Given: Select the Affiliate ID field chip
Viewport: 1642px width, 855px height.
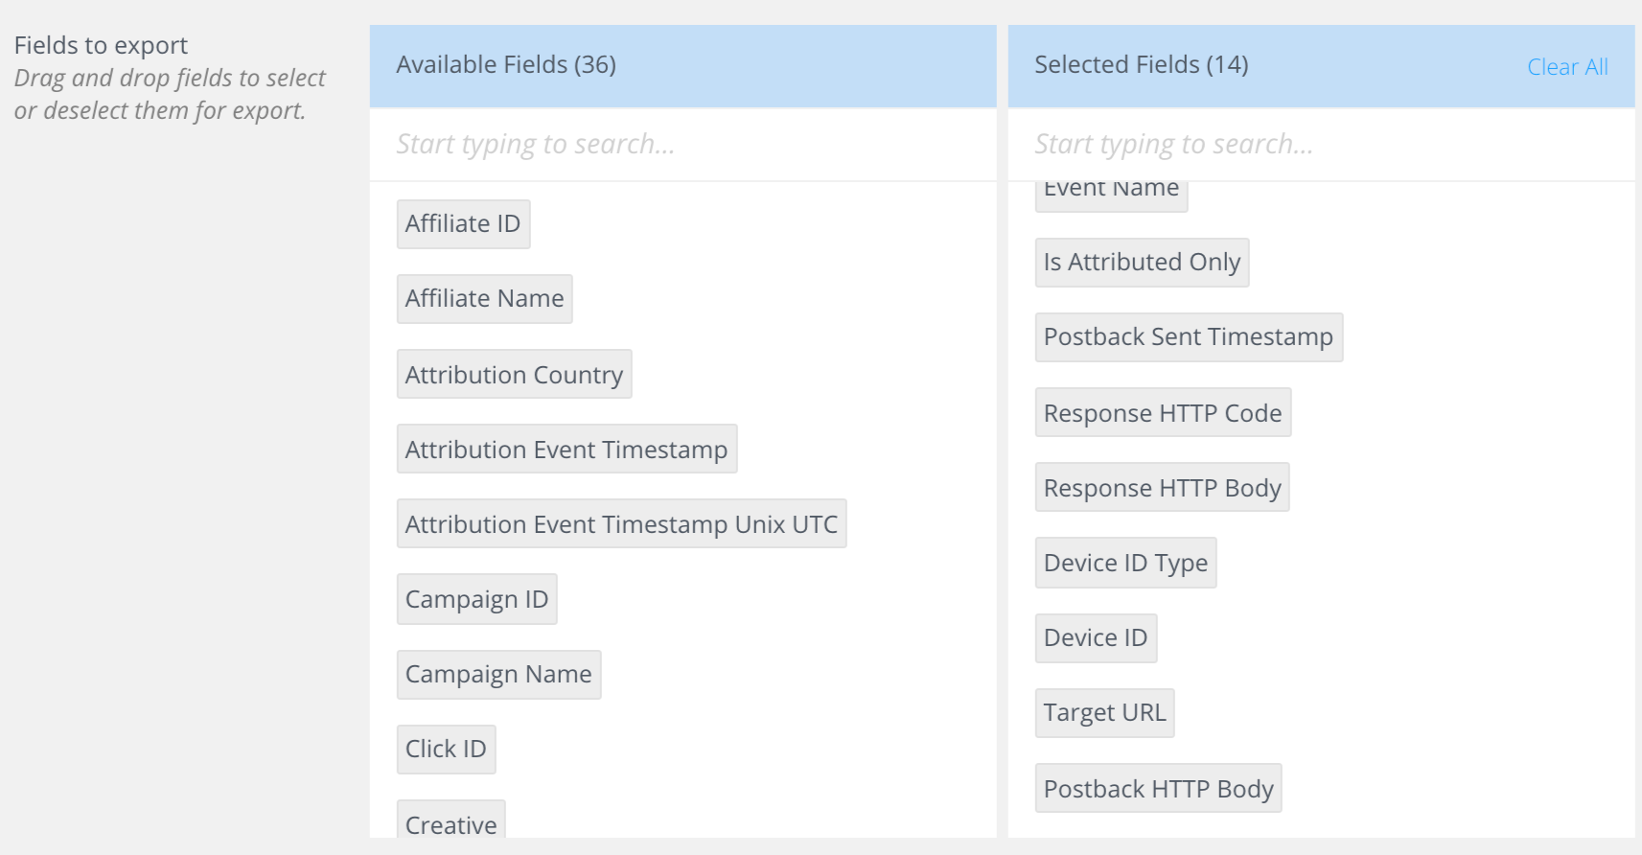Looking at the screenshot, I should click(463, 224).
